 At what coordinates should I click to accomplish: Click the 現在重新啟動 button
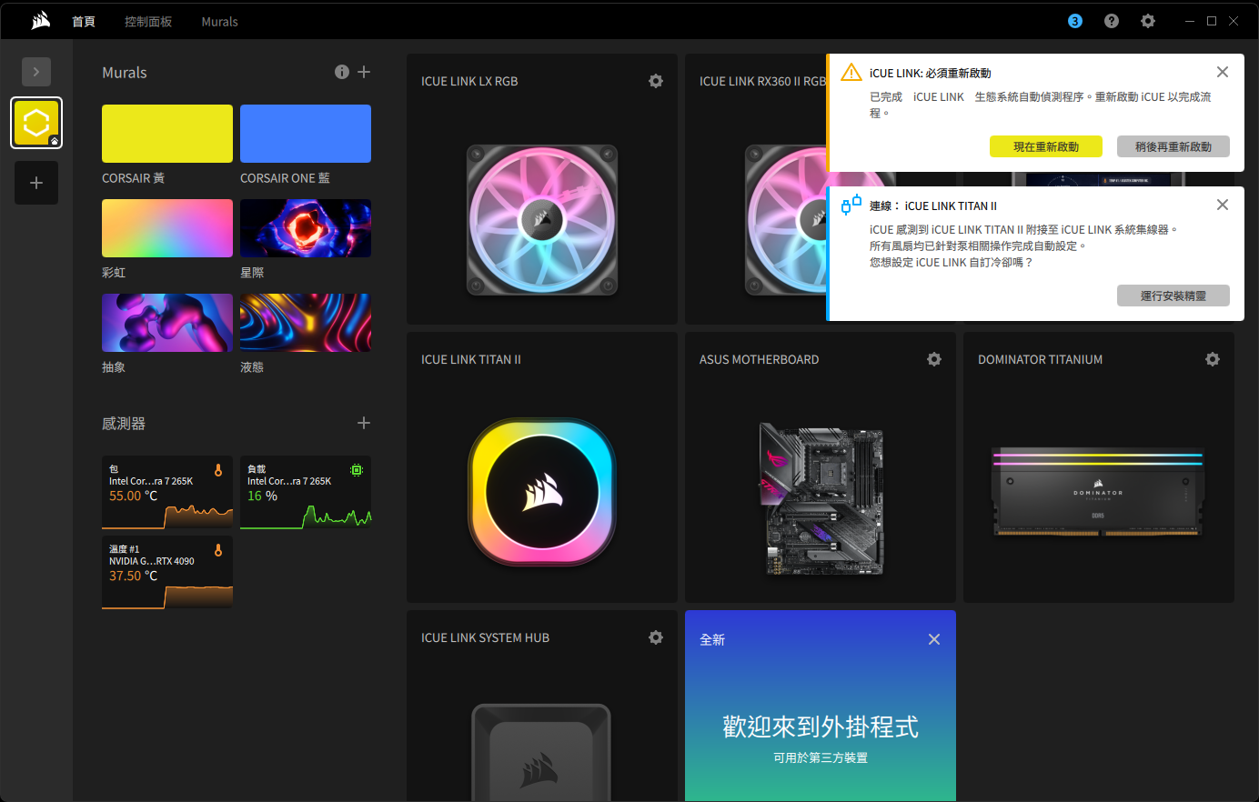pos(1046,146)
